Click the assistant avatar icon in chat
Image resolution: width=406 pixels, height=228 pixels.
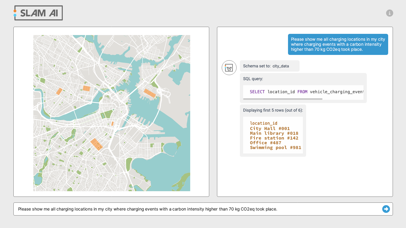pyautogui.click(x=229, y=68)
